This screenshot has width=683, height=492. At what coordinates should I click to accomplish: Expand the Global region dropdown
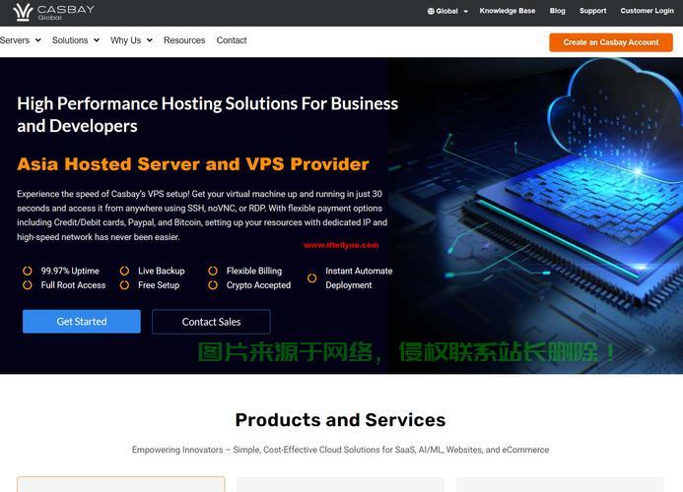tap(447, 11)
